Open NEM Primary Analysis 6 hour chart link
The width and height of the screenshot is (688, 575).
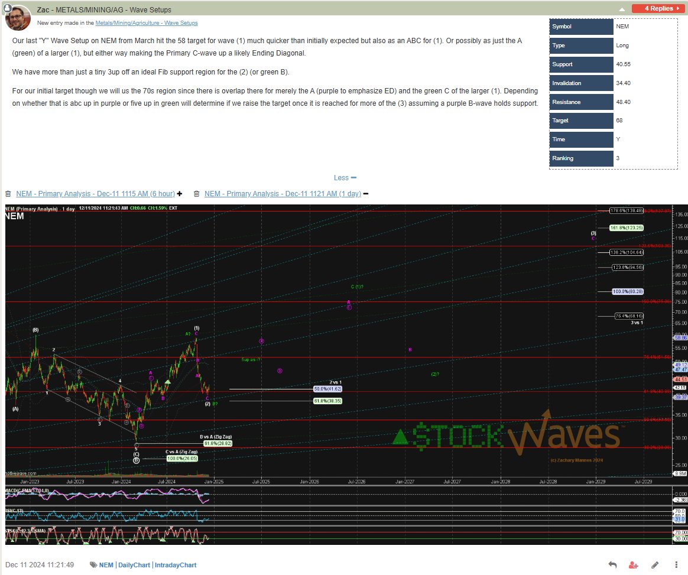tap(95, 194)
